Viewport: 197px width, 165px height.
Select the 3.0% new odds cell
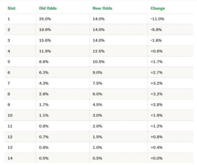click(x=98, y=115)
